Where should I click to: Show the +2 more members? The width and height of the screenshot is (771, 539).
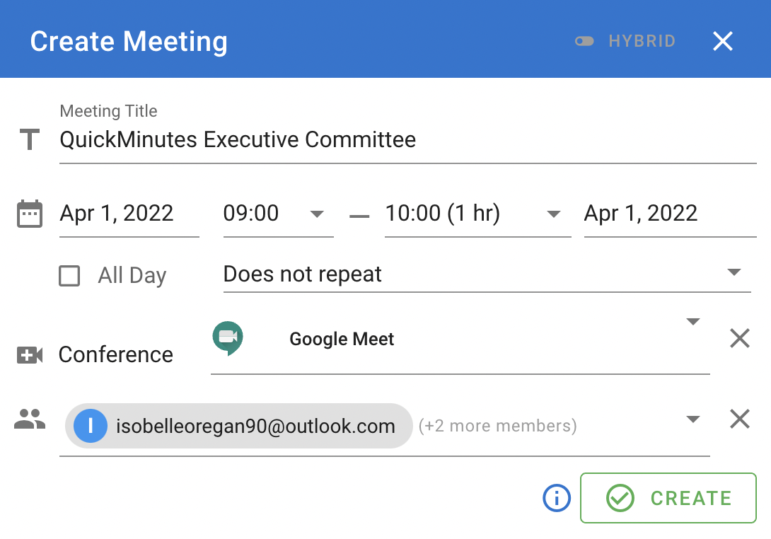click(497, 426)
